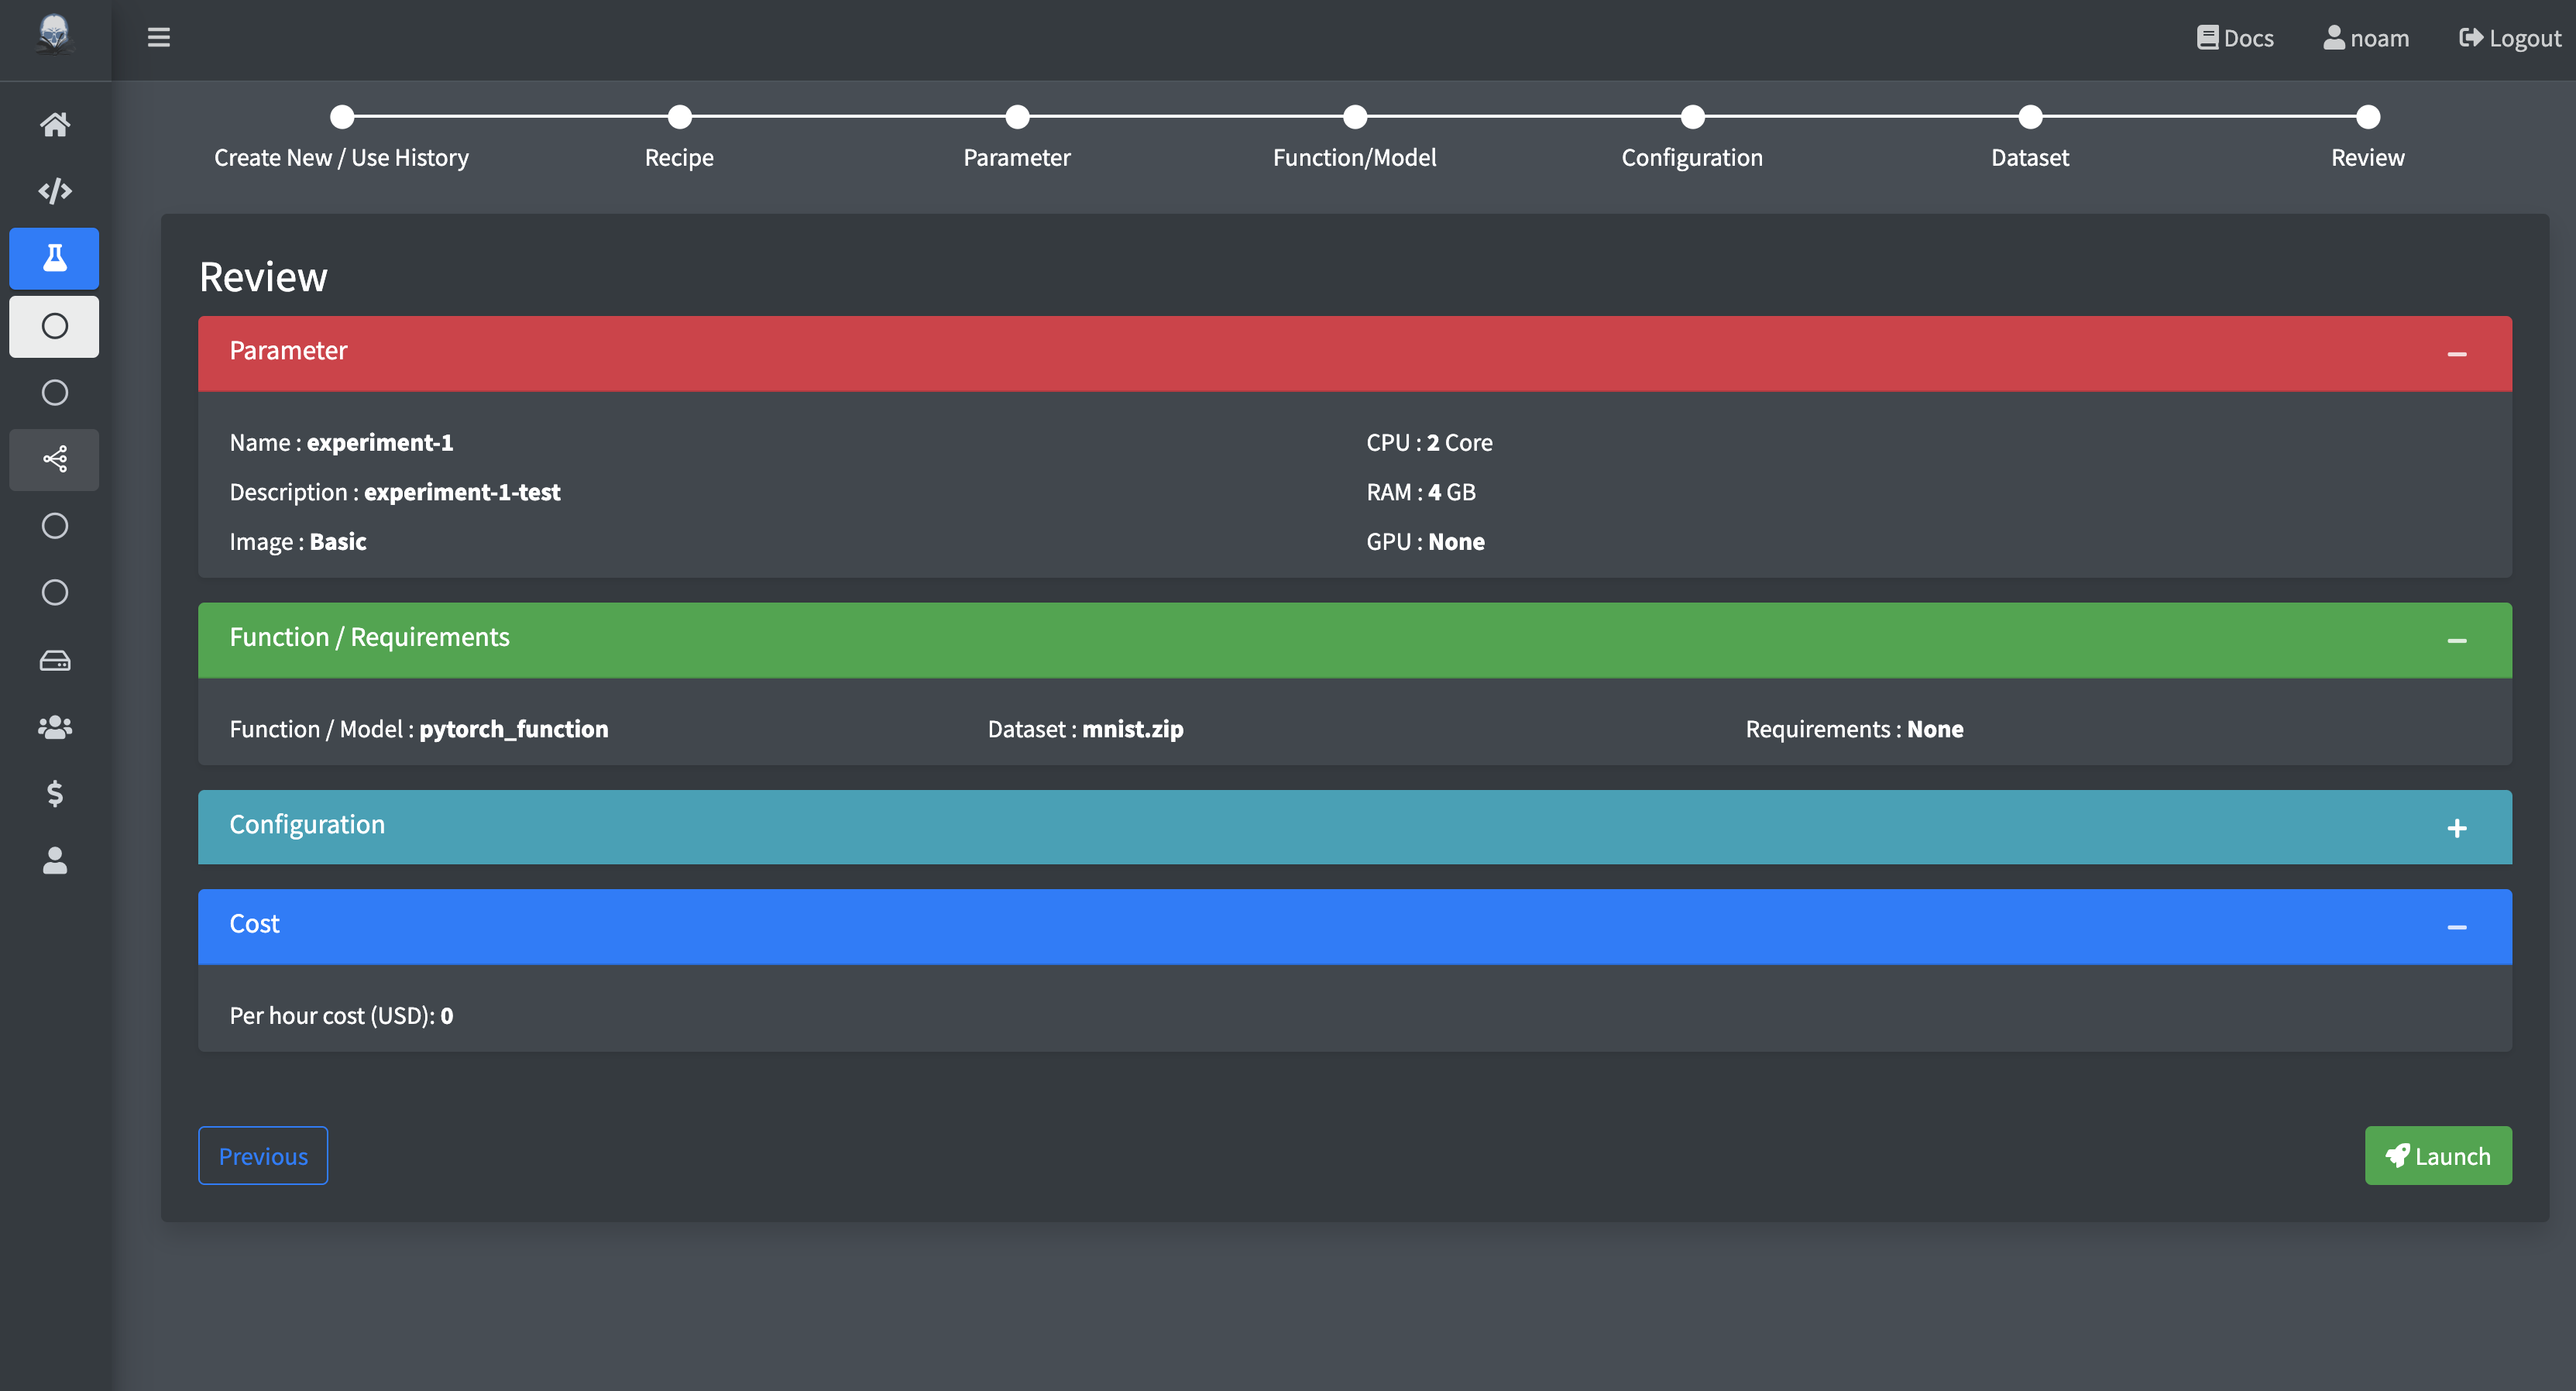Screen dimensions: 2576x1391
Task: Click the Previous button
Action: click(x=263, y=1156)
